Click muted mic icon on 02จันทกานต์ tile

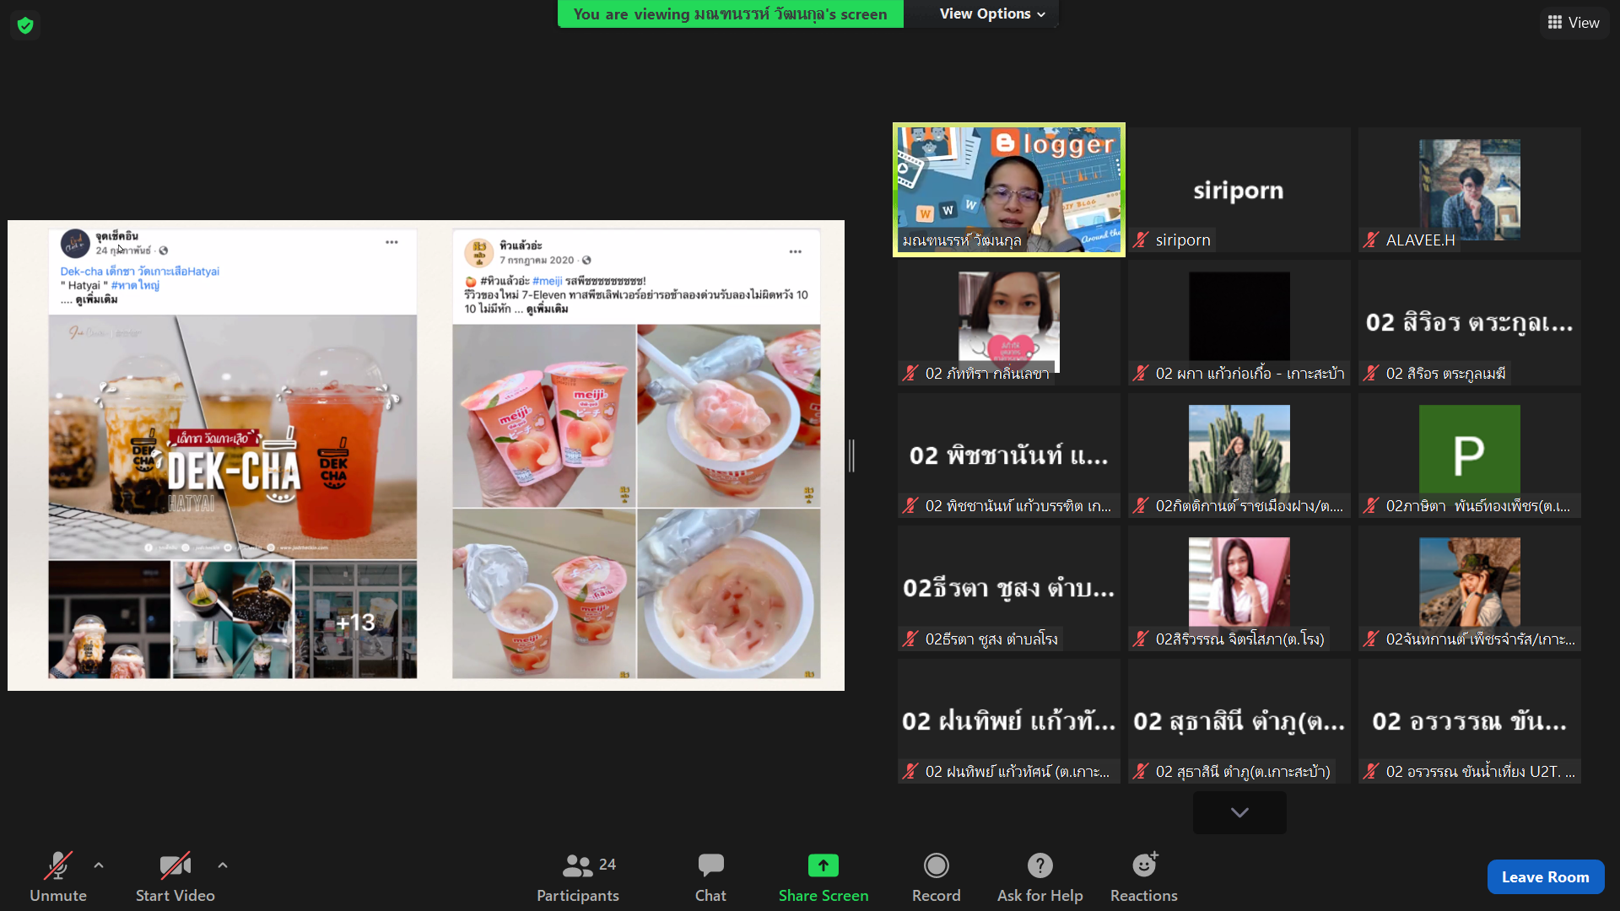click(x=1371, y=639)
